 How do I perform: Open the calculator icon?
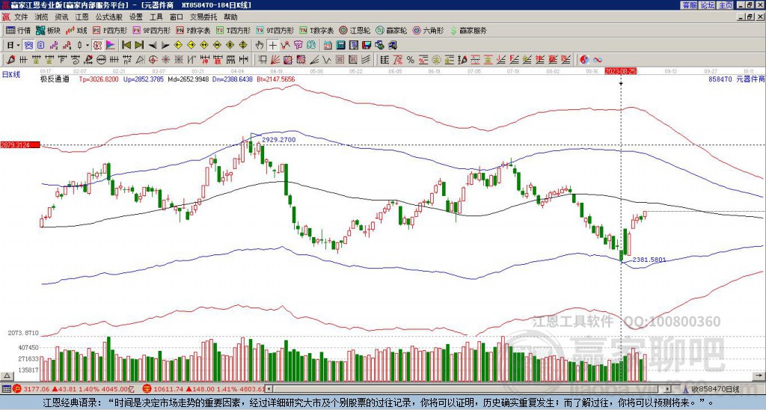pyautogui.click(x=340, y=46)
